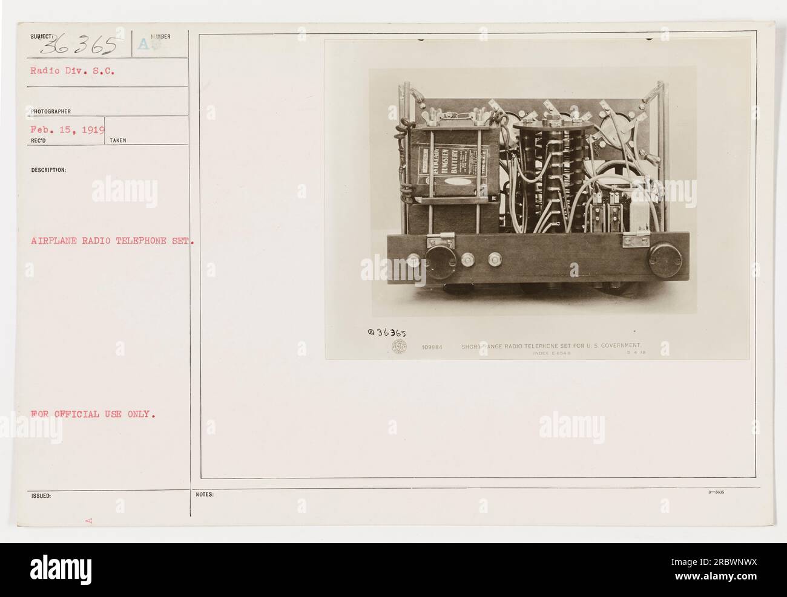The width and height of the screenshot is (787, 597).
Task: Click the SHORT RANGE RADIO TELEPHONE SET caption
Action: [x=555, y=347]
